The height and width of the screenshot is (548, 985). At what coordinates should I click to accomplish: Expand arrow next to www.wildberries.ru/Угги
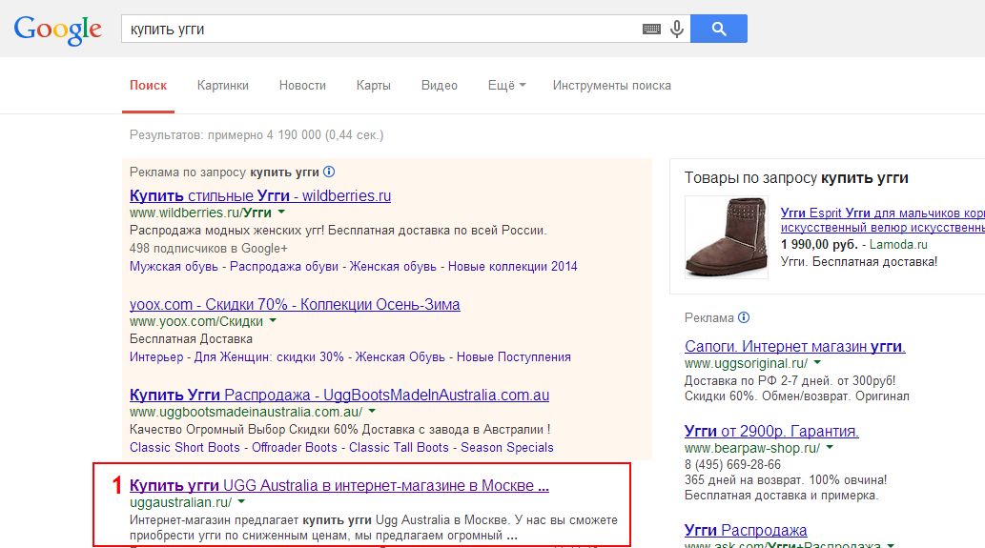pos(281,213)
